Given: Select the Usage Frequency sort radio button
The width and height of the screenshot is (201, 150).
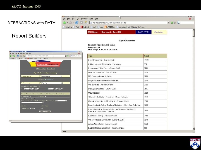Looking at the screenshot, I should (x=30, y=108).
